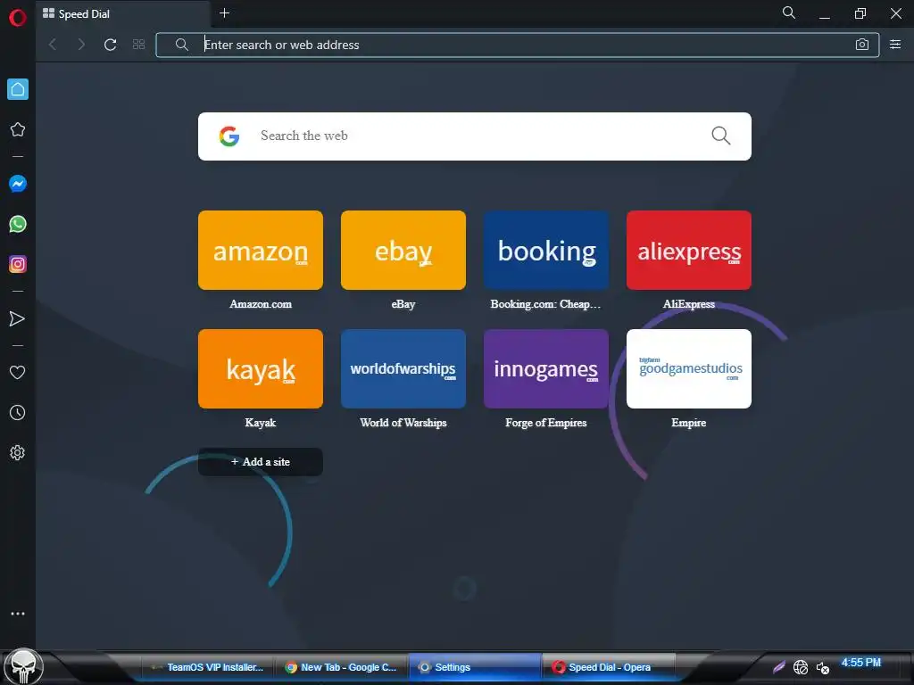Open Settings gear icon in sidebar
The image size is (914, 685).
click(18, 452)
